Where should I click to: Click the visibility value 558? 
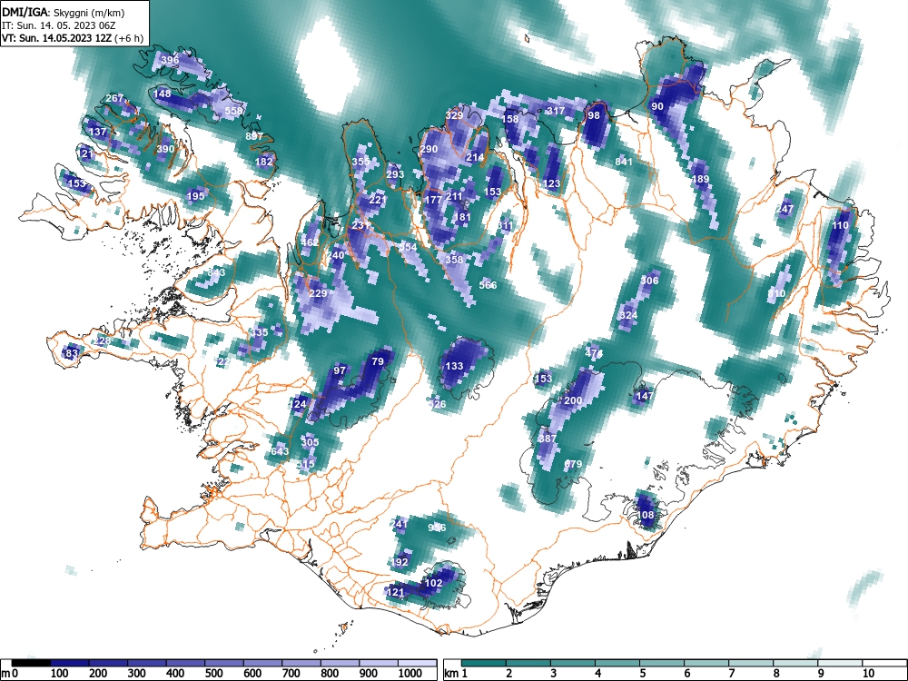[x=233, y=111]
